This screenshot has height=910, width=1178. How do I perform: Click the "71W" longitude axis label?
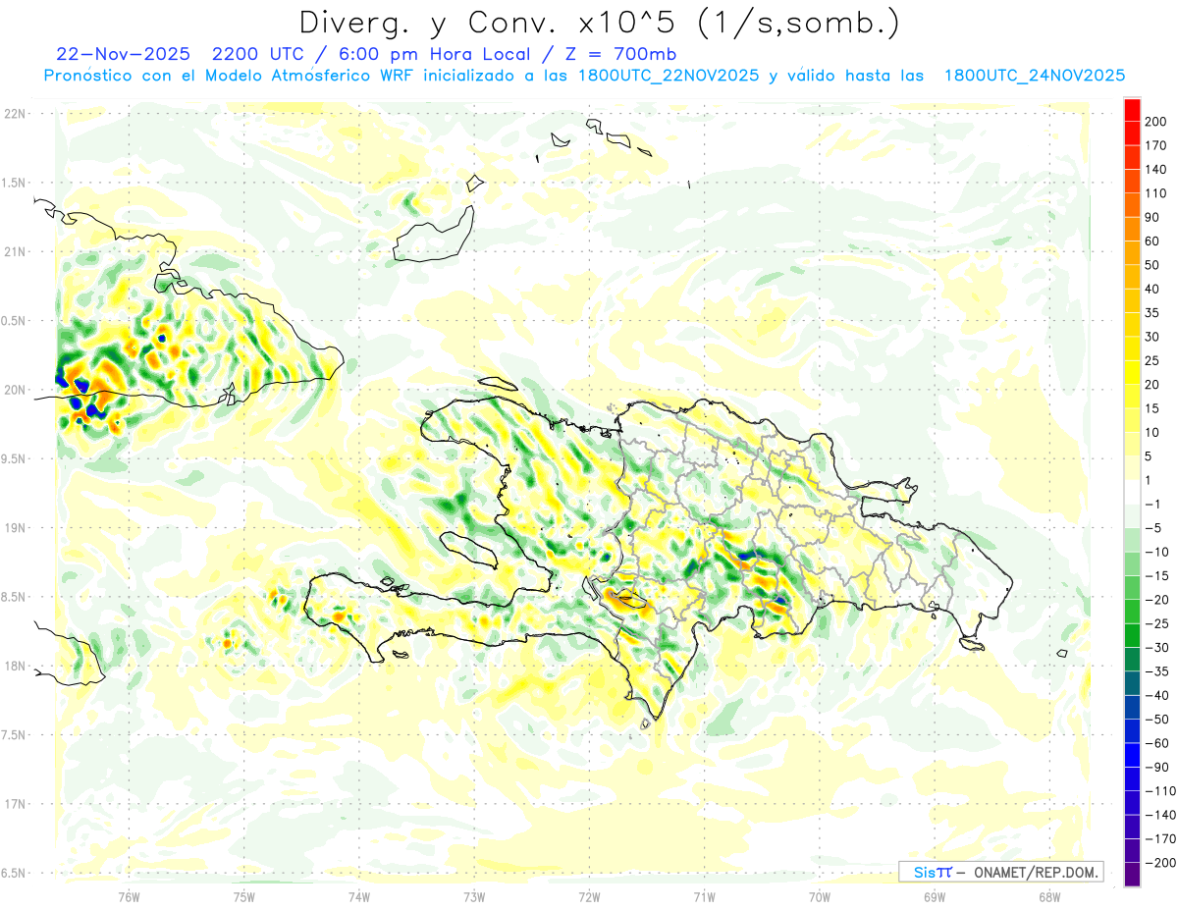coord(704,896)
